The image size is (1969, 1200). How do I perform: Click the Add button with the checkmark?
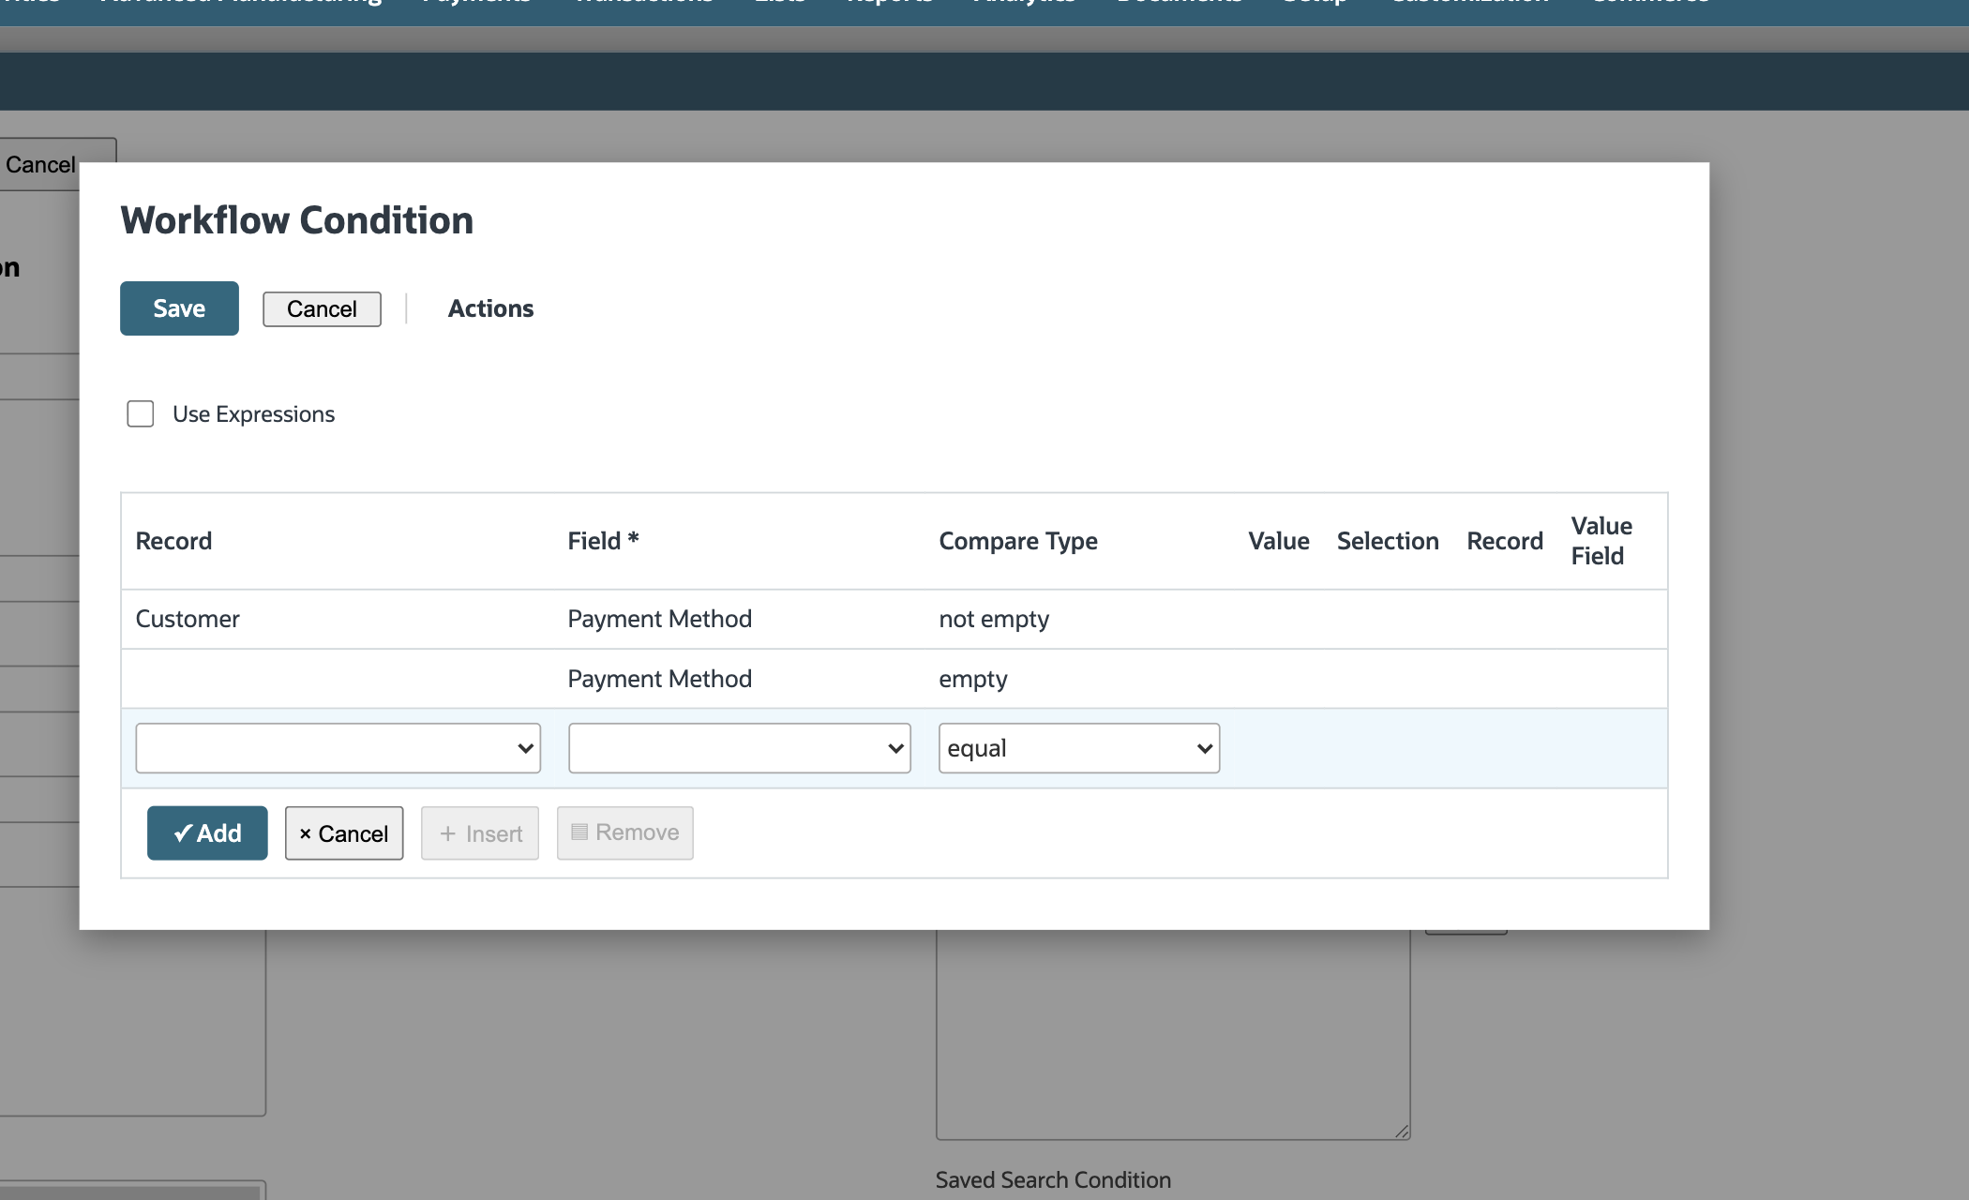click(x=207, y=833)
